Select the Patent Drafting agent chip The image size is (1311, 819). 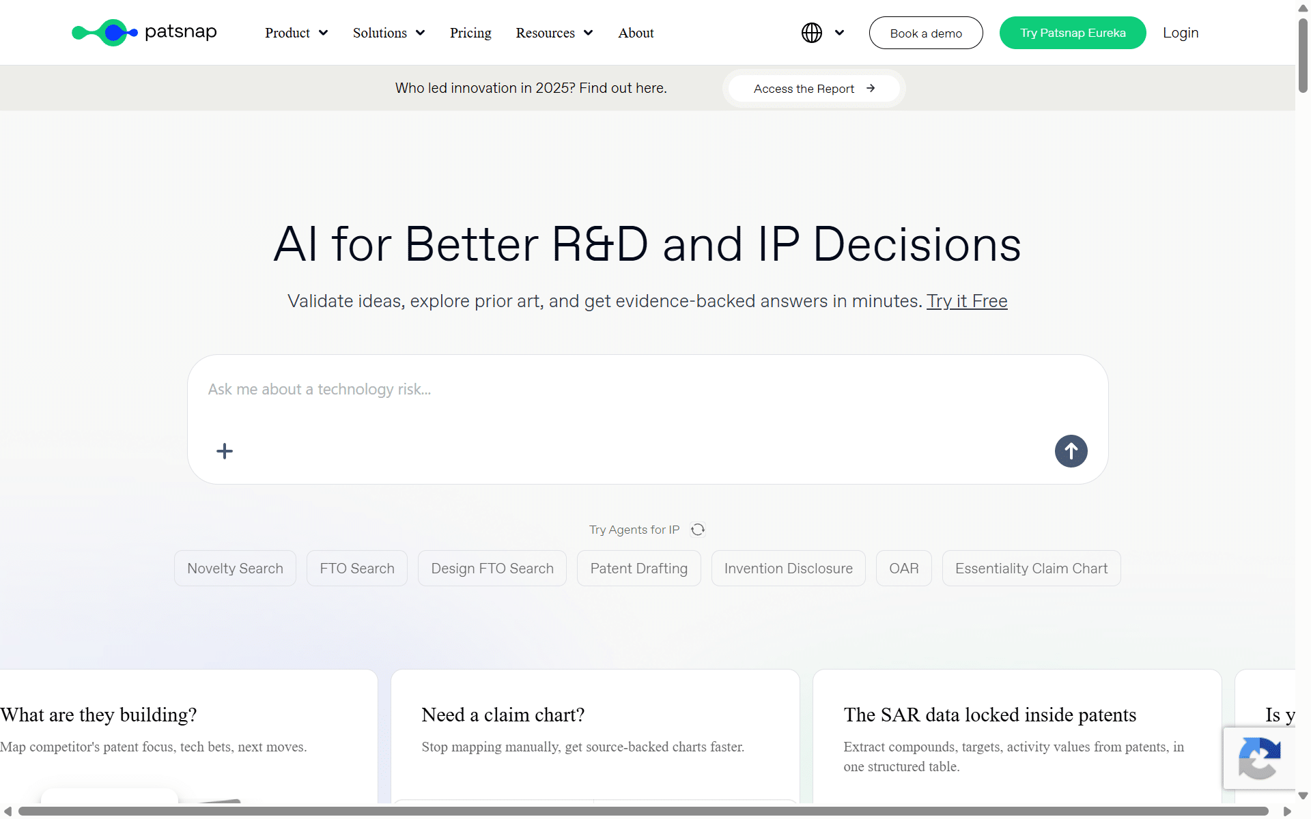pos(638,569)
